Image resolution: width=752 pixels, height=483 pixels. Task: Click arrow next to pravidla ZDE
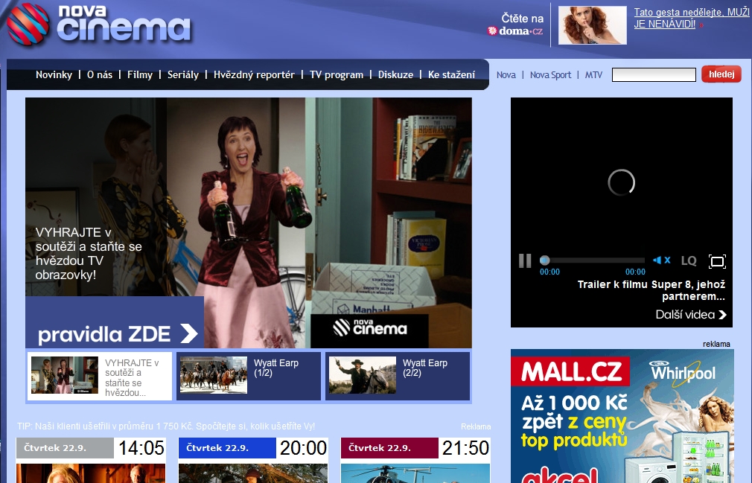(189, 333)
